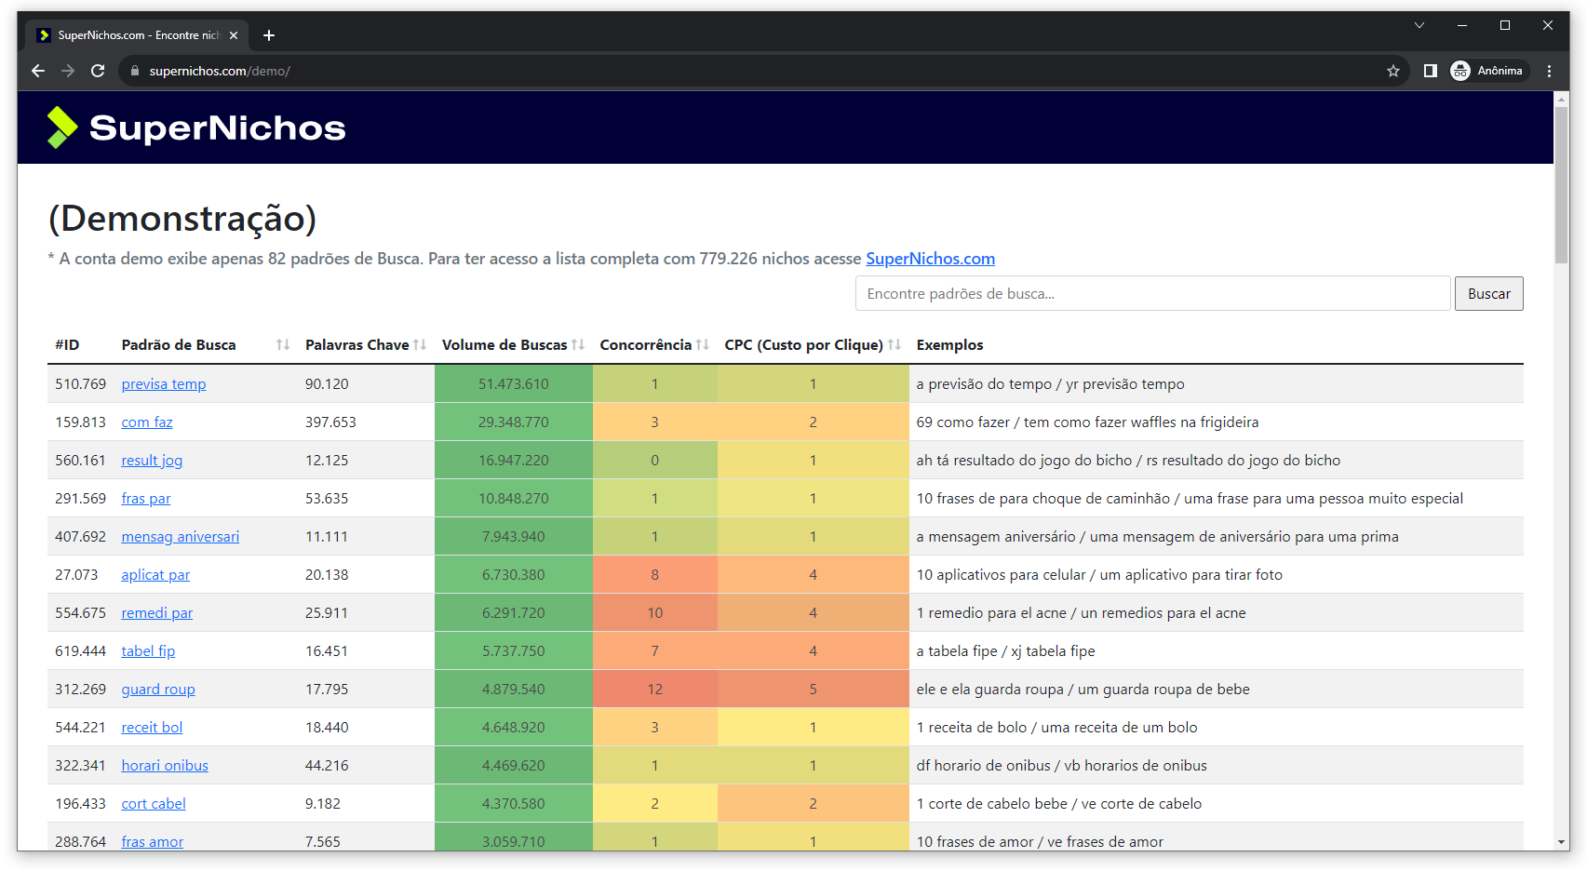The image size is (1587, 871).
Task: Open the tab search chevron in title bar
Action: [1419, 25]
